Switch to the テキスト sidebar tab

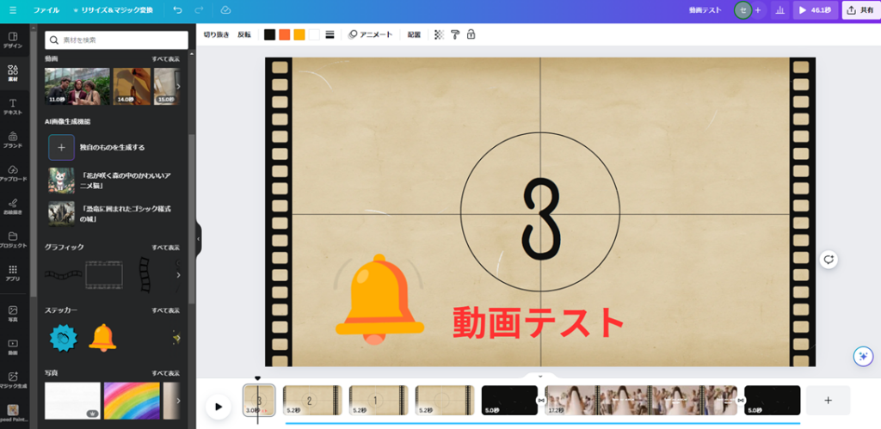(x=12, y=107)
